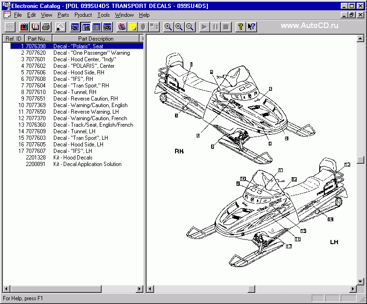Select row Decal - Tunnel, LH
The height and width of the screenshot is (304, 367).
coord(77,131)
